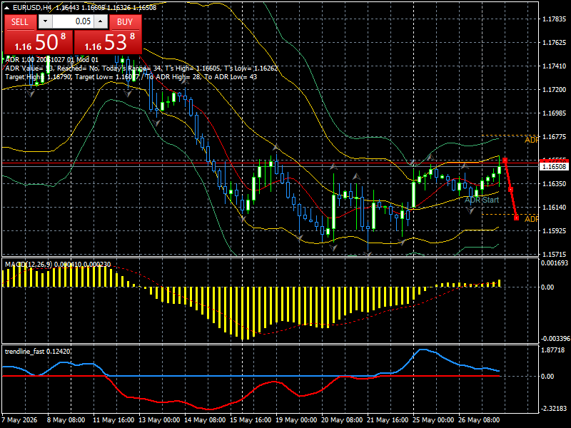The width and height of the screenshot is (571, 428).
Task: Increase lot volume with the up arrow
Action: (101, 21)
